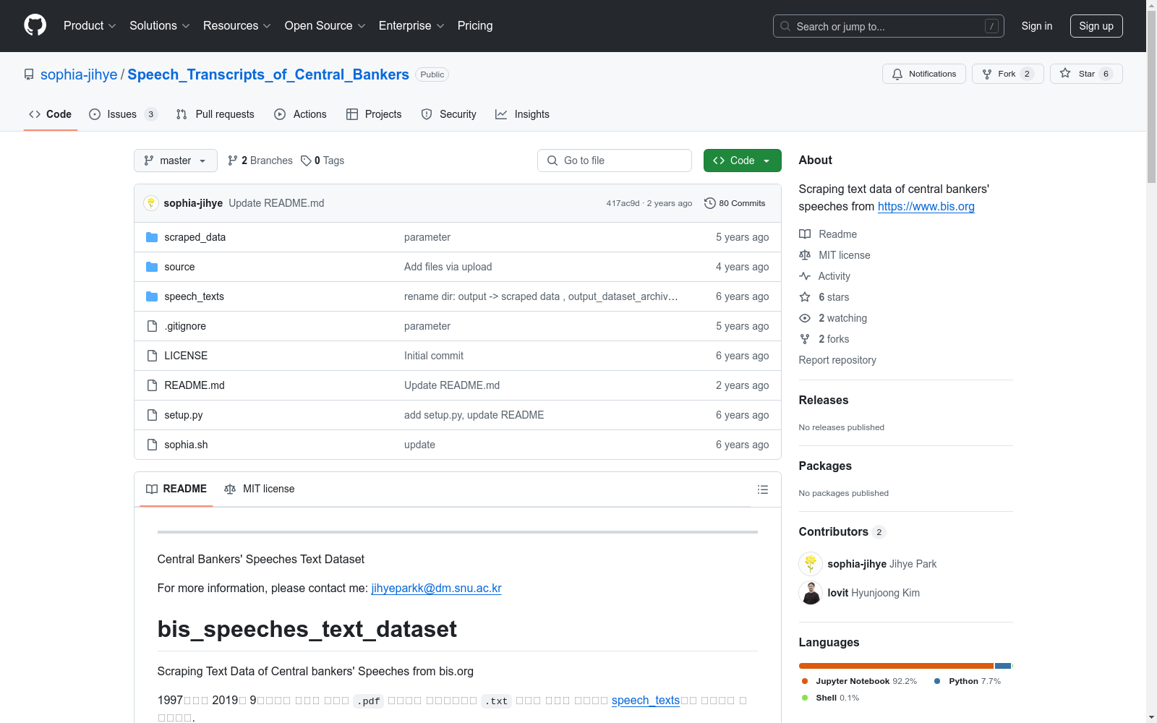
Task: Click the Sign in link
Action: [1037, 26]
